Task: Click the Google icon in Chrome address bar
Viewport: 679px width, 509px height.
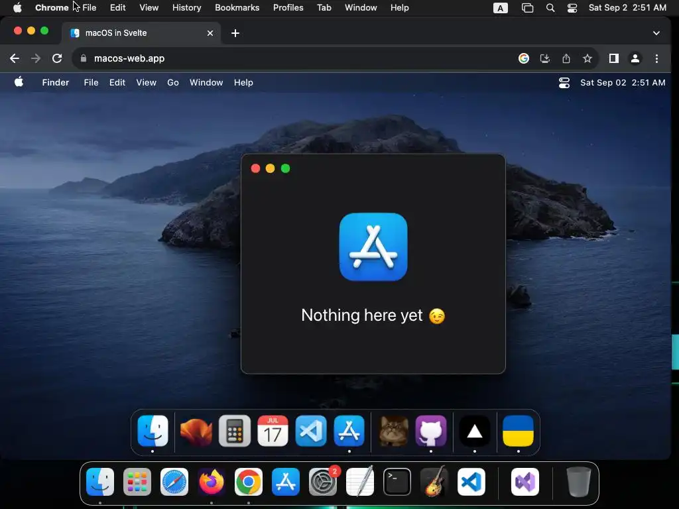Action: click(524, 58)
